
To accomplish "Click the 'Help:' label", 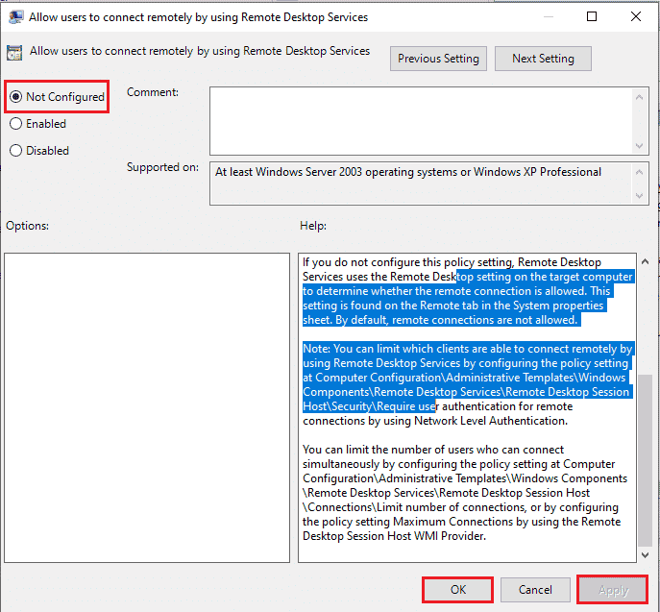I will (313, 226).
